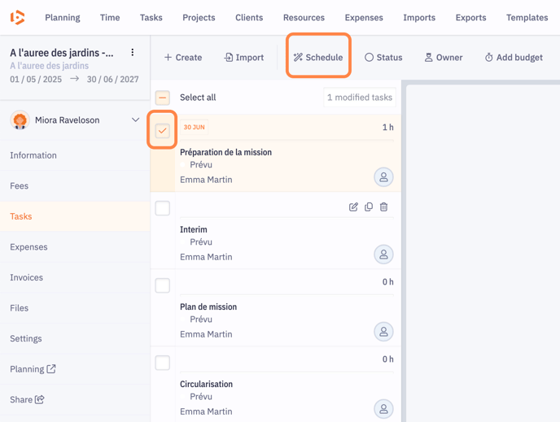The image size is (560, 422).
Task: Click the Create task button
Action: pyautogui.click(x=183, y=58)
